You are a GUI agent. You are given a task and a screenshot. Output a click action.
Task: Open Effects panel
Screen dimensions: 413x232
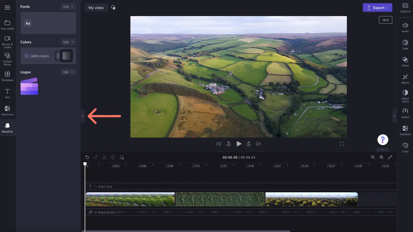click(405, 79)
